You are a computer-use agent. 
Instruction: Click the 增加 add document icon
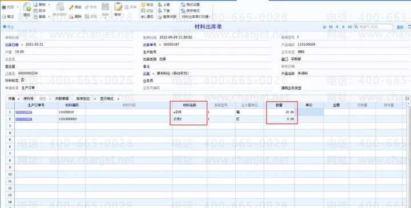pyautogui.click(x=27, y=7)
